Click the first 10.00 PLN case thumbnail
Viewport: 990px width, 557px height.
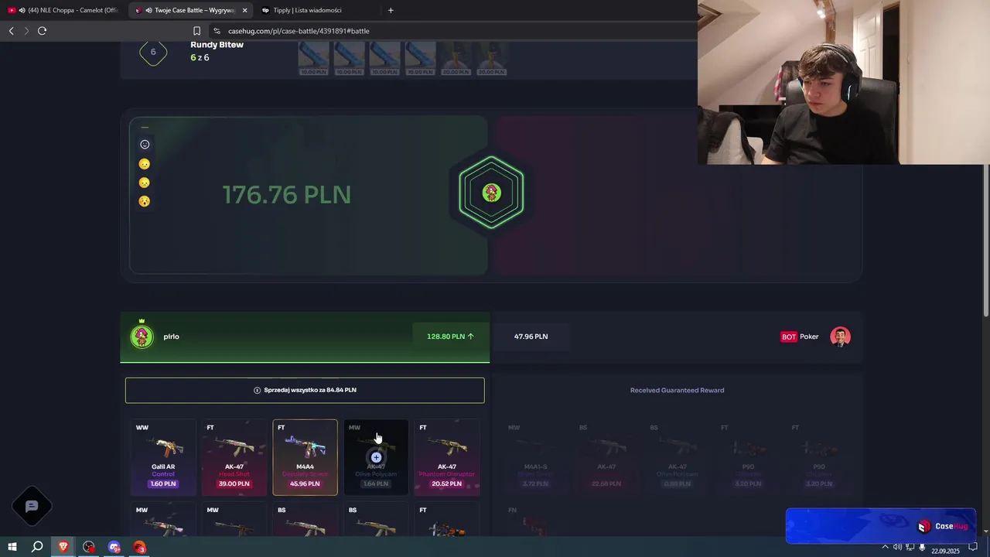[x=313, y=59]
